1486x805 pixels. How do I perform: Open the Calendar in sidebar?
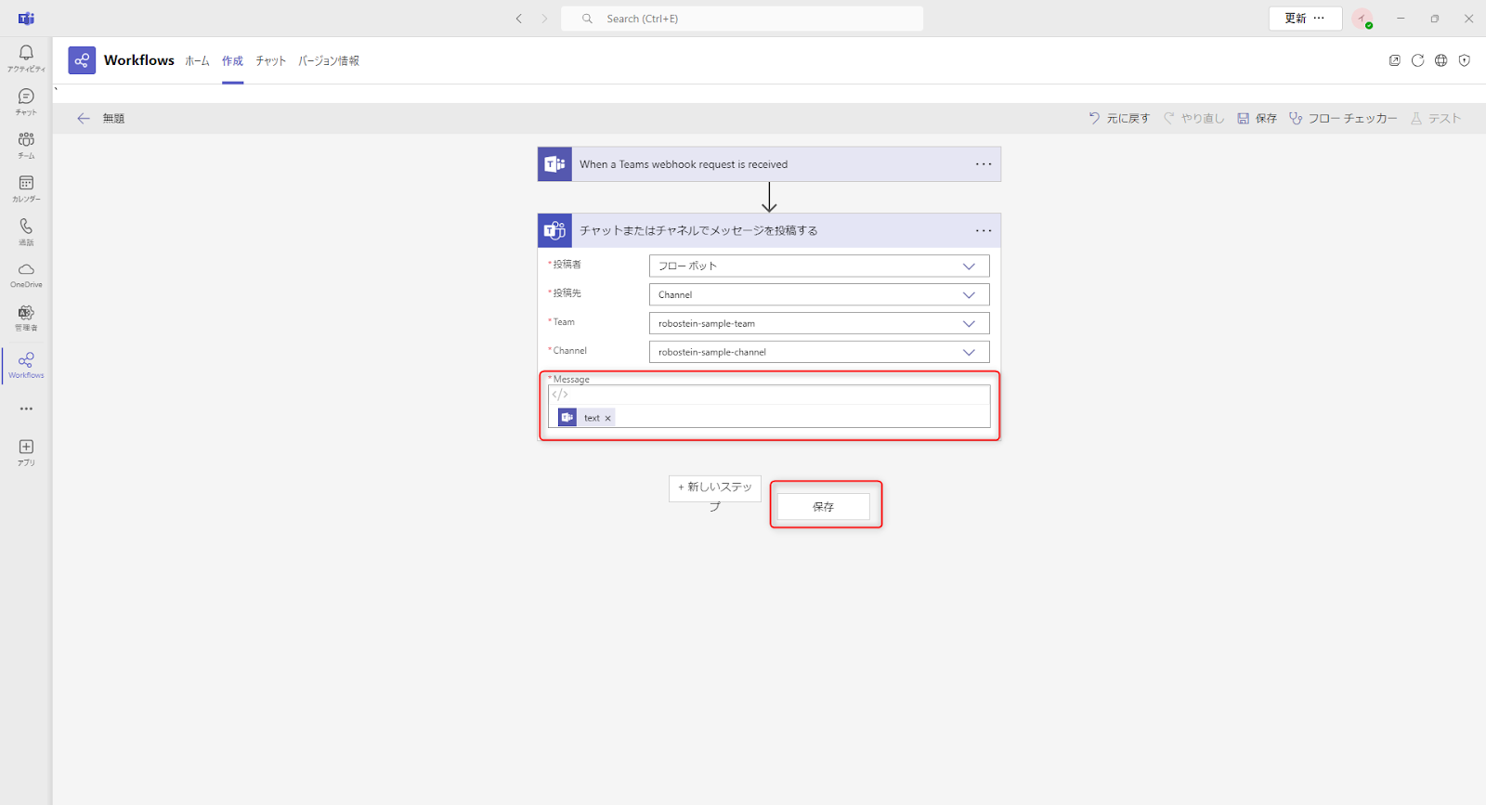tap(26, 188)
